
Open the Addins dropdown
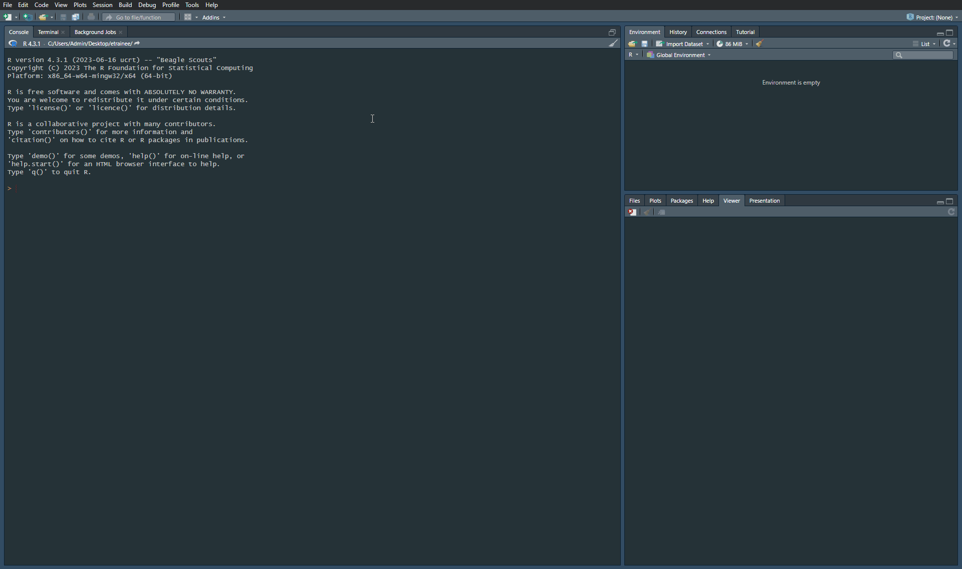tap(214, 18)
